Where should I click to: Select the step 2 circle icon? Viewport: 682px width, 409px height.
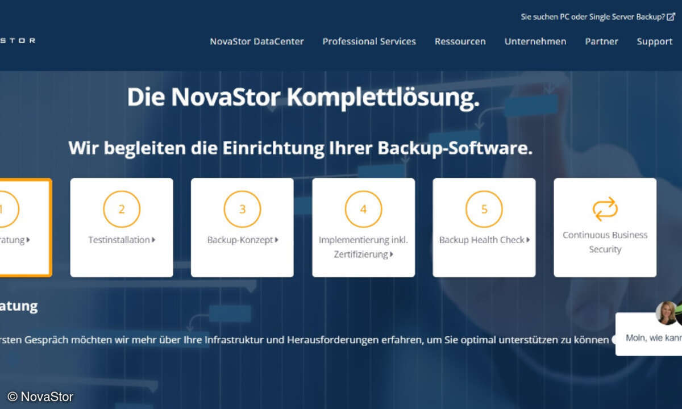click(122, 209)
